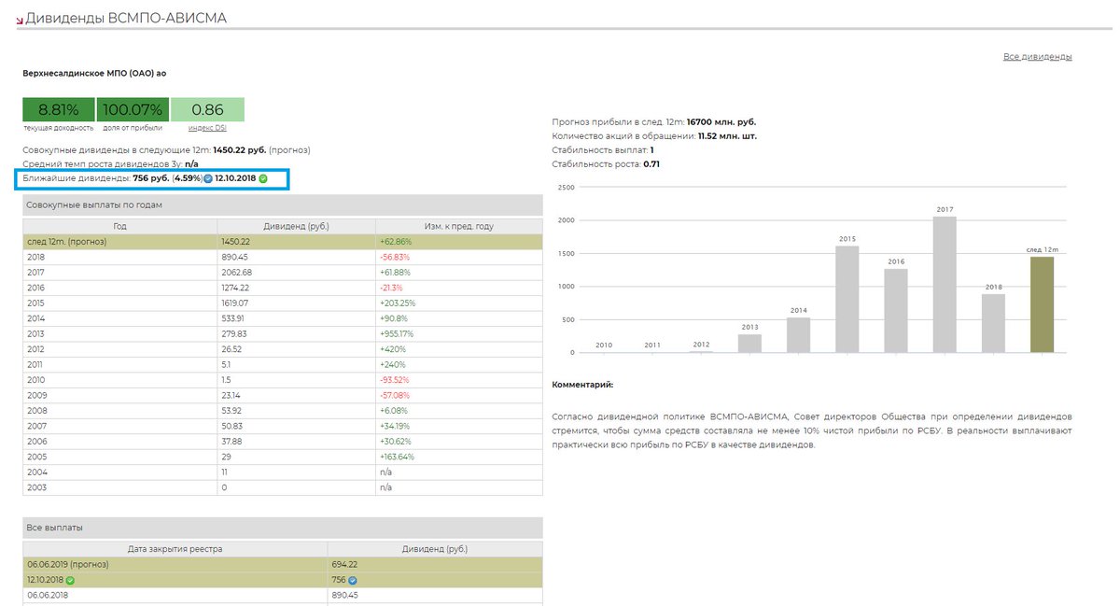Viewport: 1120px width, 606px height.
Task: Click the +90.8% change cell
Action: 458,318
